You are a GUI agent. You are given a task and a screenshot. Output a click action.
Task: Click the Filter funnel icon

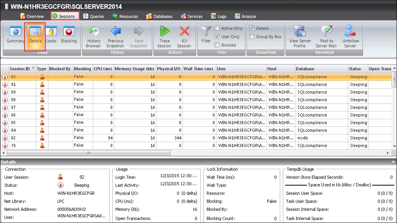point(206,34)
